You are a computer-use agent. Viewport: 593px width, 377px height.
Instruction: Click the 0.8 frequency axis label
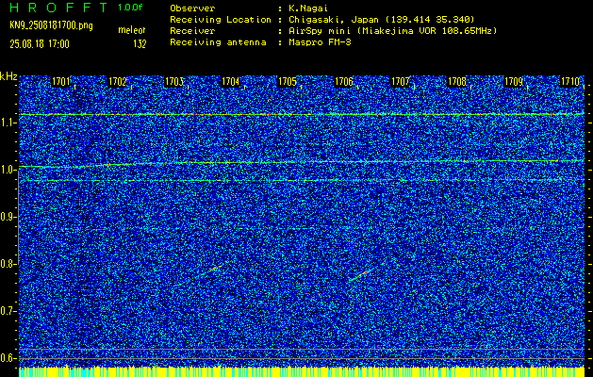[x=6, y=264]
